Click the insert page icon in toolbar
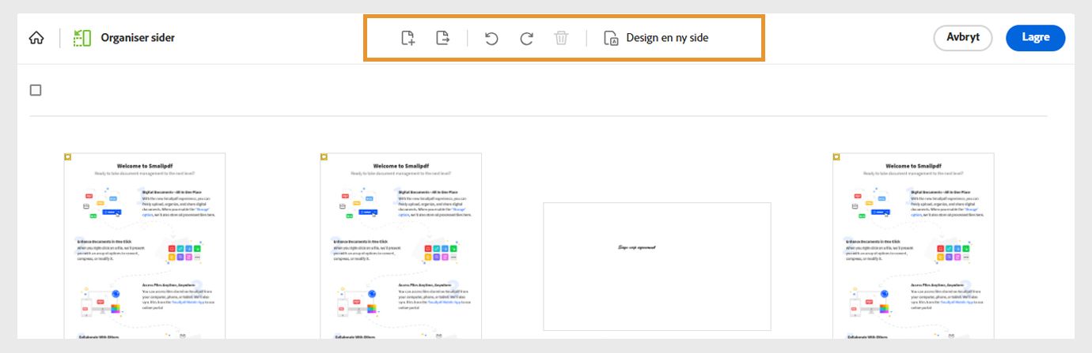This screenshot has width=1092, height=353. tap(408, 38)
